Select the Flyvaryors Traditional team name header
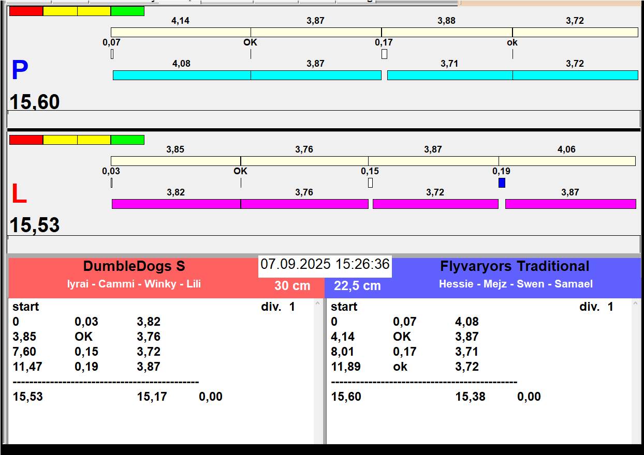The height and width of the screenshot is (455, 644). (515, 266)
